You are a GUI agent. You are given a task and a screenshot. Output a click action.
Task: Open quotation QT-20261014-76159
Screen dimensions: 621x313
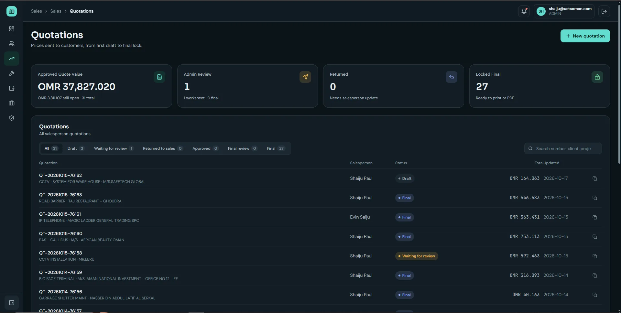(x=60, y=272)
